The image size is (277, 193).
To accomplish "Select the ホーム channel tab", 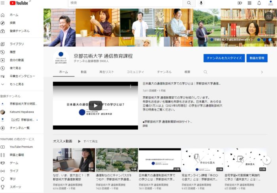I will 64,72.
